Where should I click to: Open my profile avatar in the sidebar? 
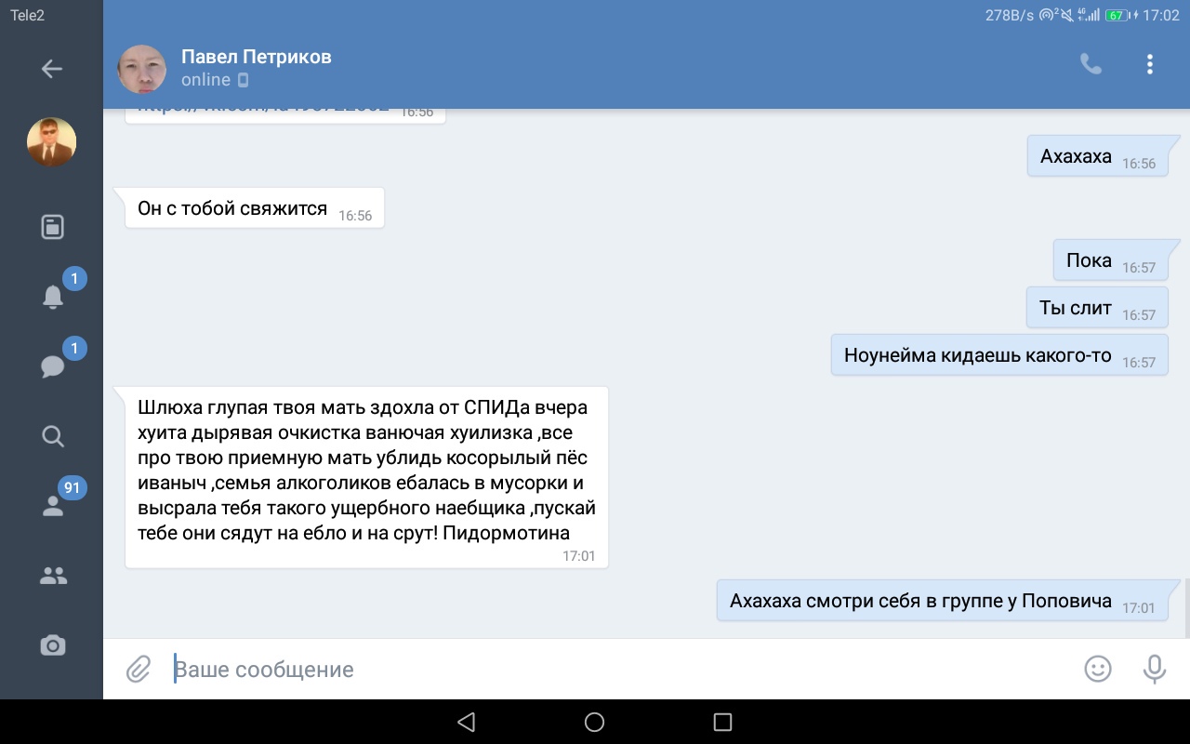[52, 142]
